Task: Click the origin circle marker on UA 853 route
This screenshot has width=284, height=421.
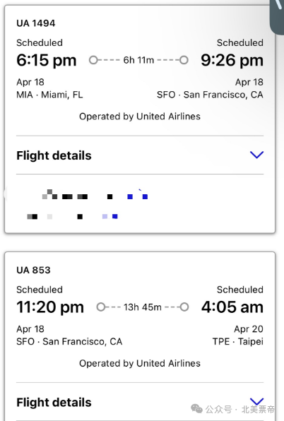Action: pos(100,307)
